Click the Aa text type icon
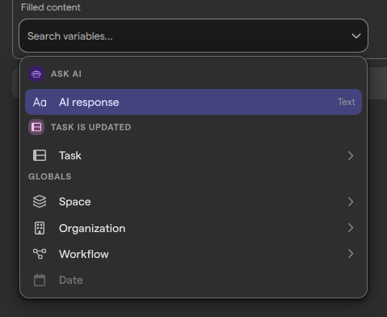 (x=40, y=102)
